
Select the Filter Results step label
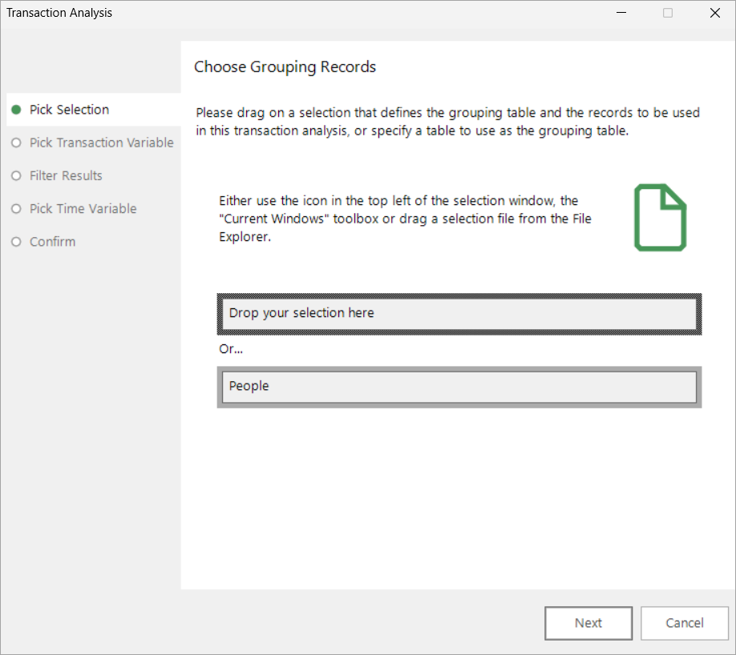pyautogui.click(x=66, y=176)
